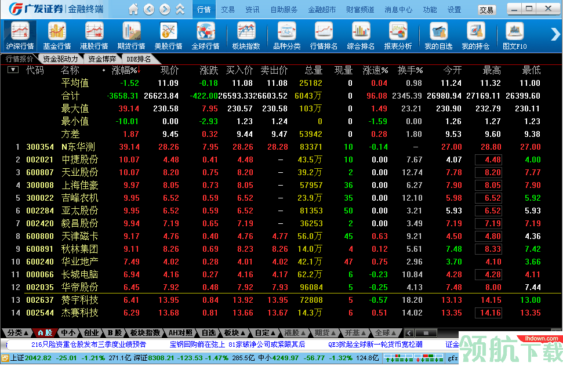Open the 功能 menu
The height and width of the screenshot is (366, 563).
tap(430, 10)
